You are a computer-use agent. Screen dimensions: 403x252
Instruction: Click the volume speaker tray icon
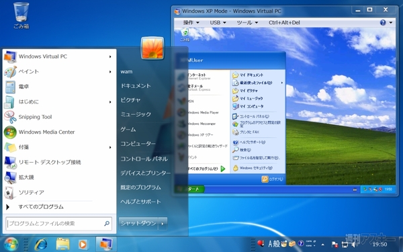tap(354, 245)
